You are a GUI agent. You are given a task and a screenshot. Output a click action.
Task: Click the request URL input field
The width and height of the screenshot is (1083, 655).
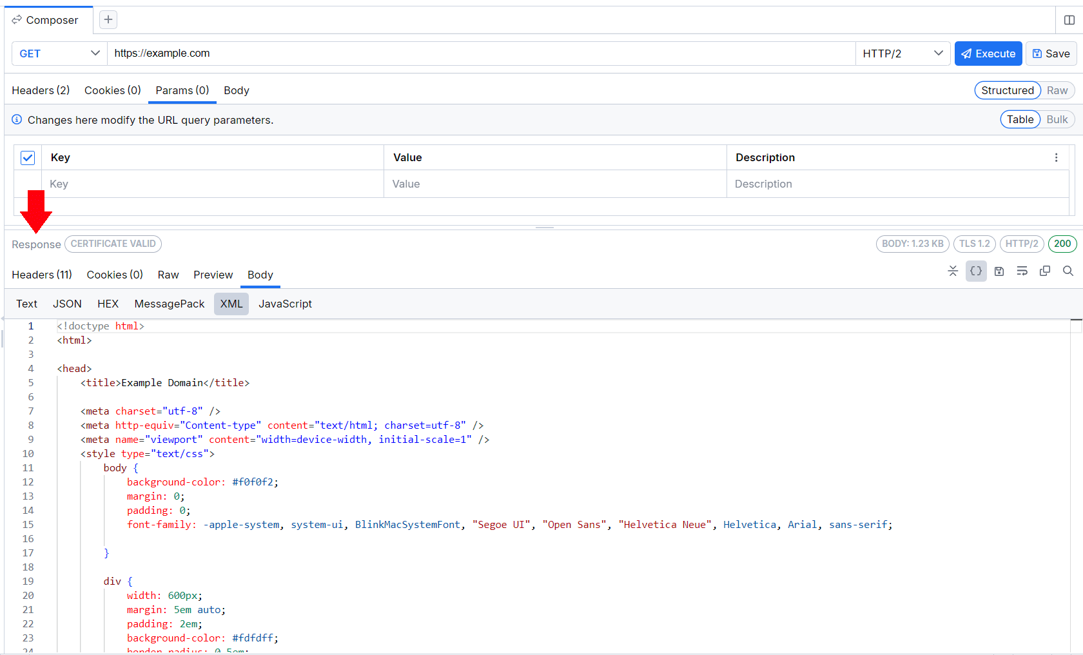(x=480, y=54)
